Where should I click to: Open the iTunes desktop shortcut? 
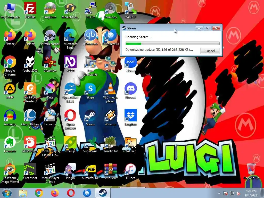coord(130,171)
